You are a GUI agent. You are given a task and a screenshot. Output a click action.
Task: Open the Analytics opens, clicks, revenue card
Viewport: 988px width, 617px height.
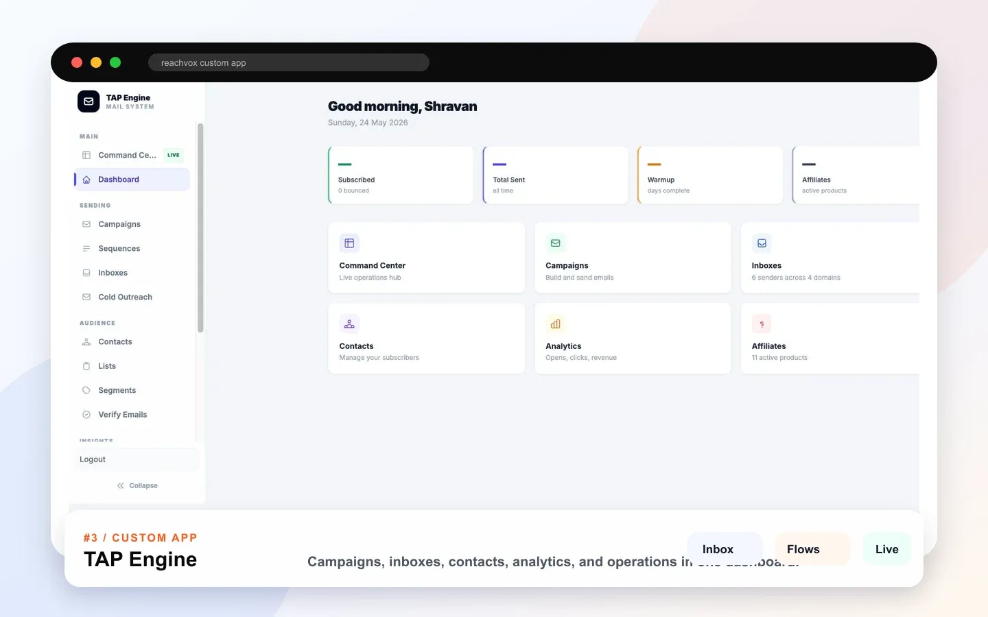[x=633, y=339]
